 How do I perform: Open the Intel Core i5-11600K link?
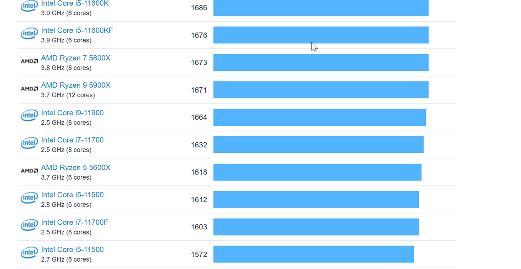(x=75, y=4)
